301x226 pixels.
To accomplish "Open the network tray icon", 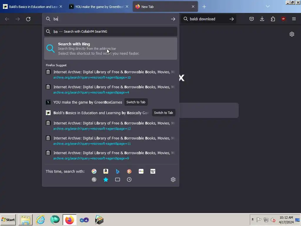I will pos(266,220).
